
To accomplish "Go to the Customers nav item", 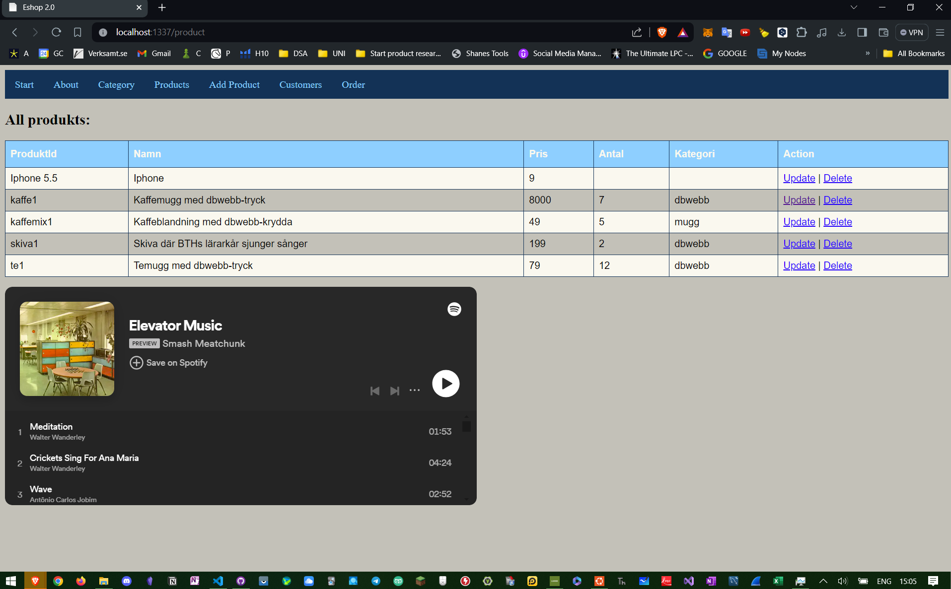I will 300,85.
